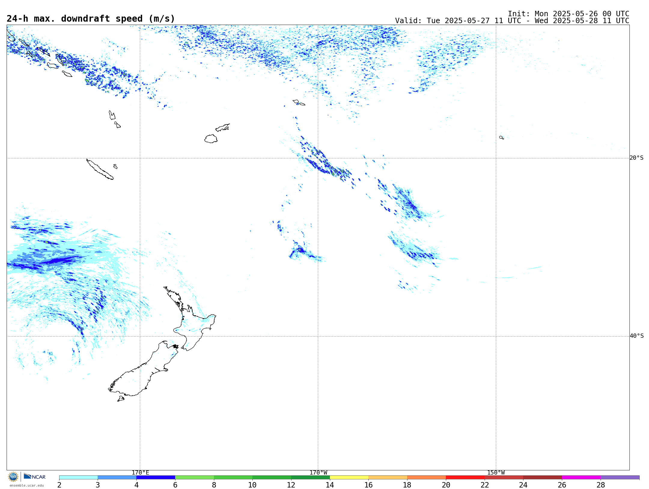Click the 'Valid: Tue 2025-05-27 11 UTC' range text
The width and height of the screenshot is (649, 489).
[512, 21]
